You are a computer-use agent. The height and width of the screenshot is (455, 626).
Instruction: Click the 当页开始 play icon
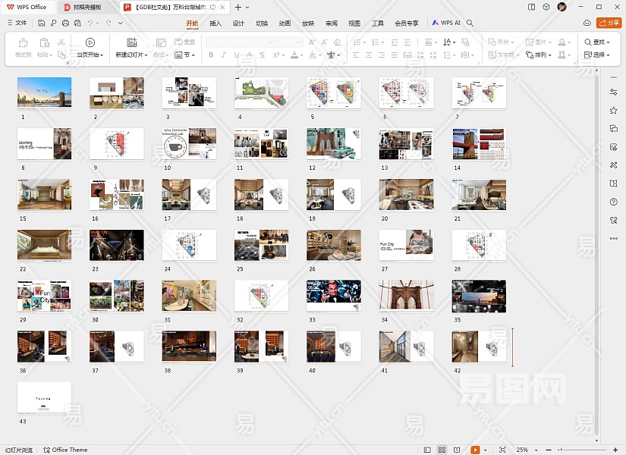[x=90, y=42]
